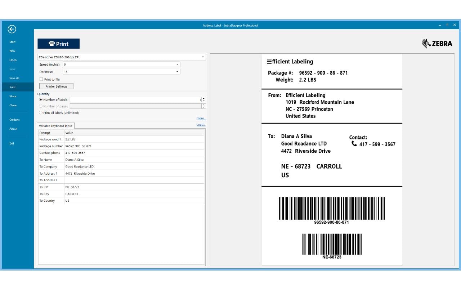Select the Number of labels radio button
Image resolution: width=461 pixels, height=290 pixels.
tap(41, 99)
